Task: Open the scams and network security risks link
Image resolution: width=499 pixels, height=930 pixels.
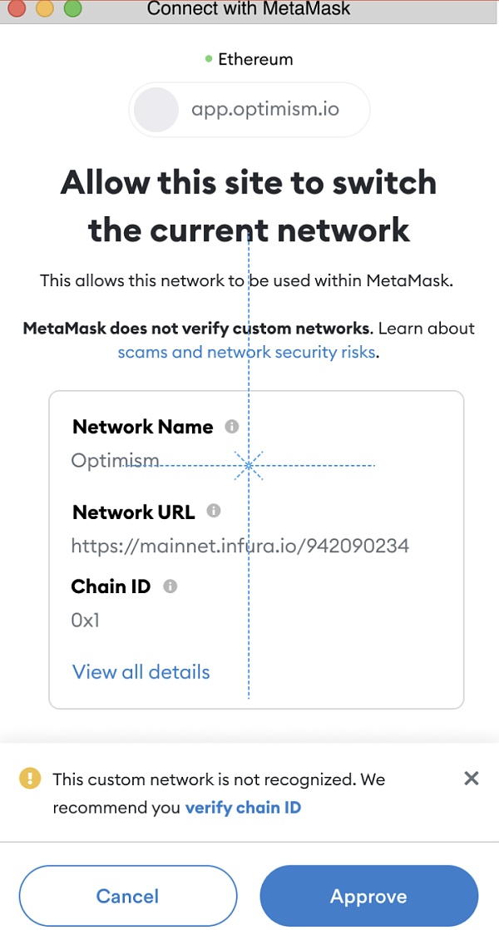Action: click(247, 352)
